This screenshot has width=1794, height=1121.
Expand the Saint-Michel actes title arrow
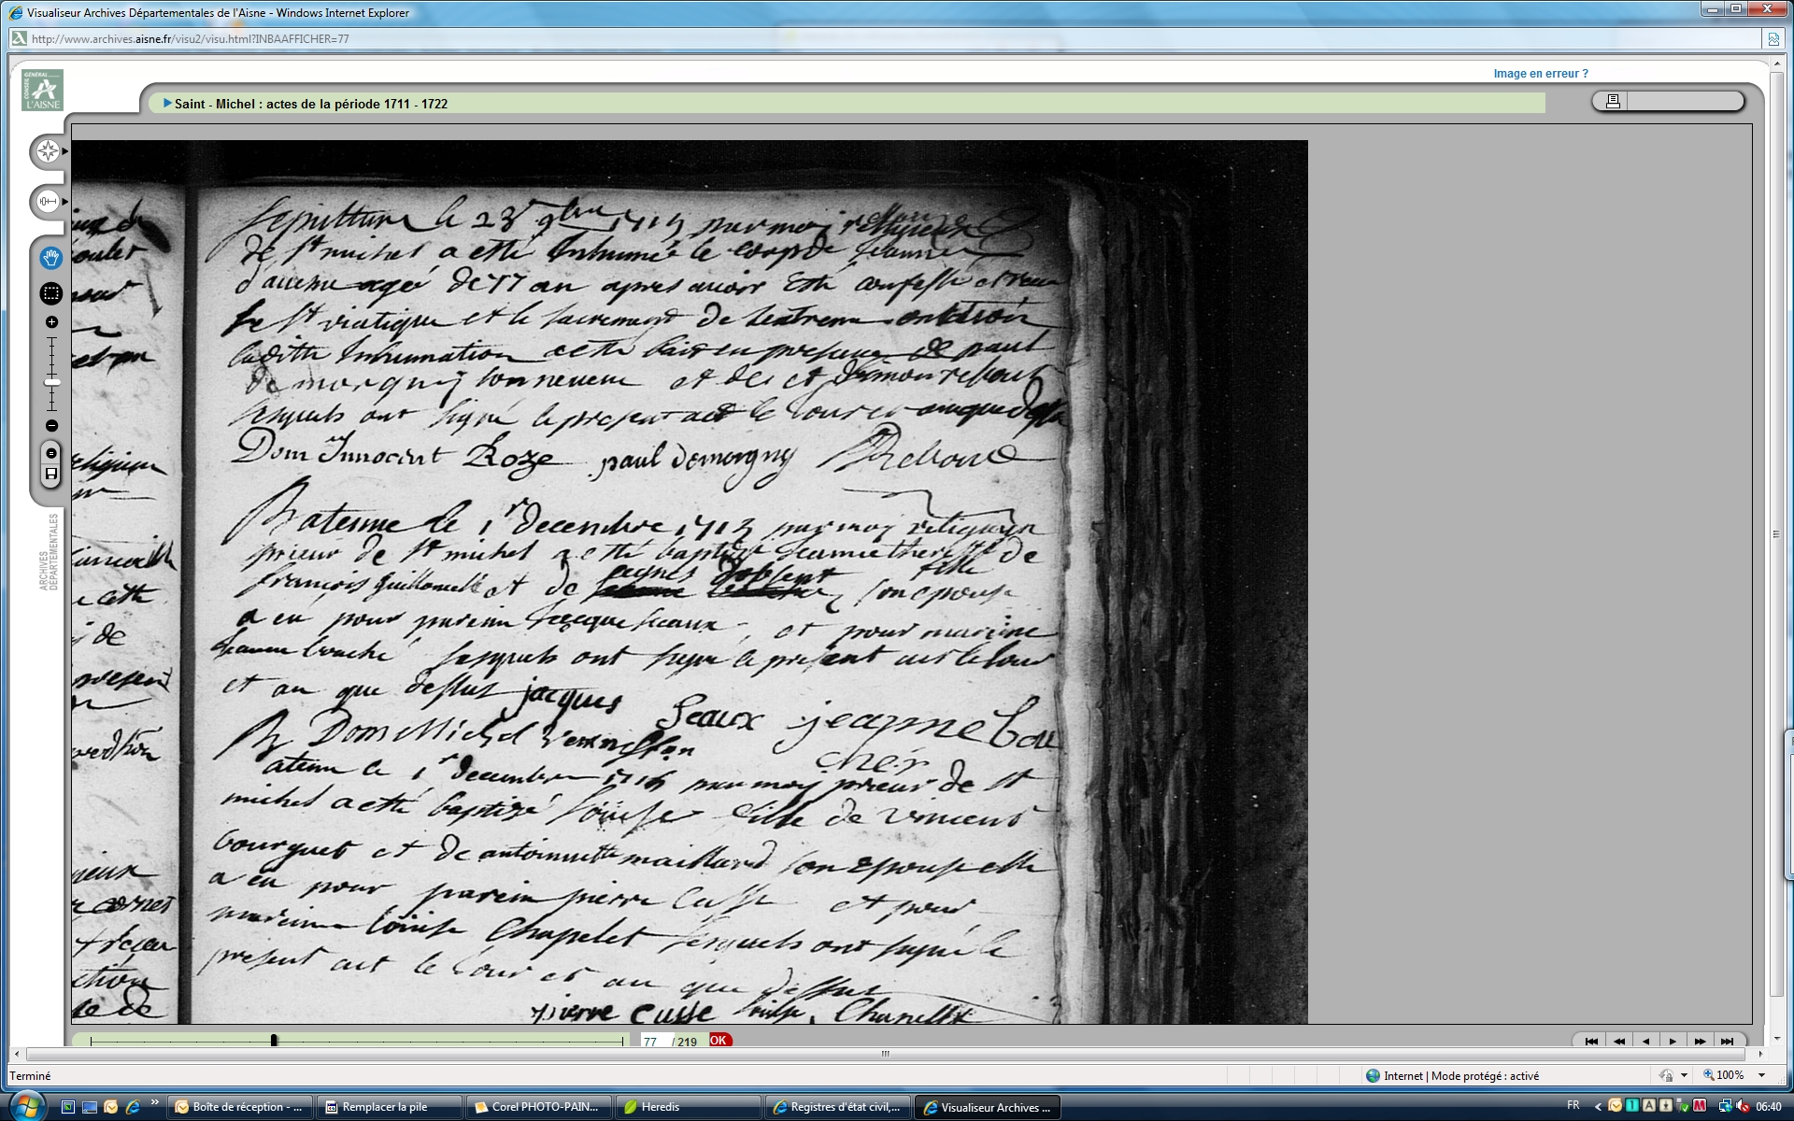167,104
